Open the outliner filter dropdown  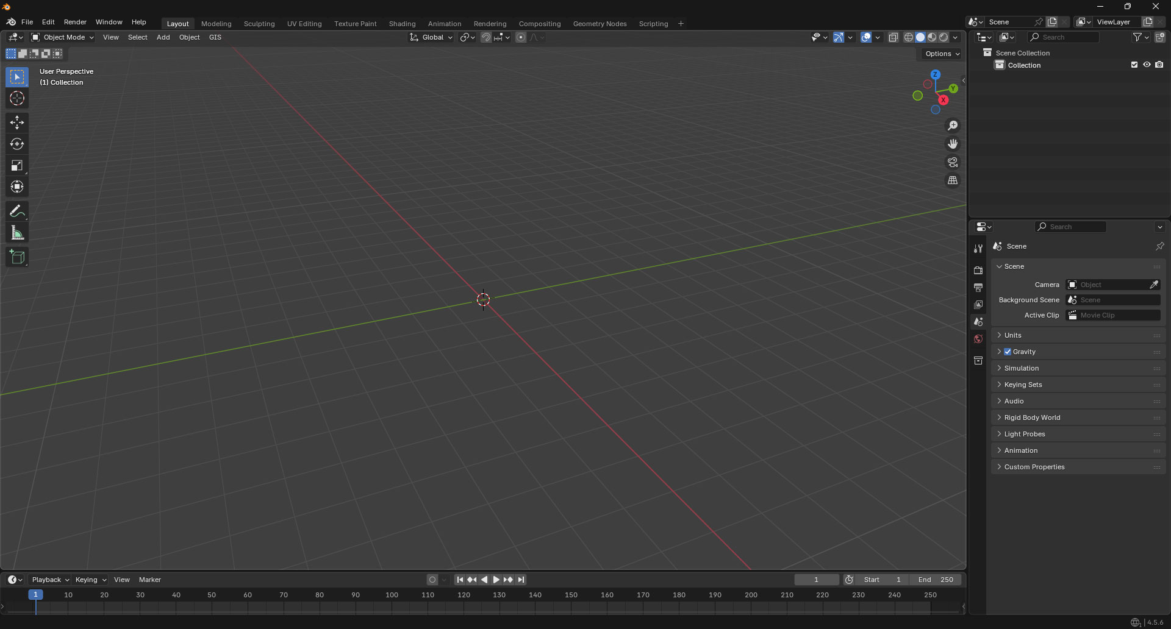(x=1141, y=37)
